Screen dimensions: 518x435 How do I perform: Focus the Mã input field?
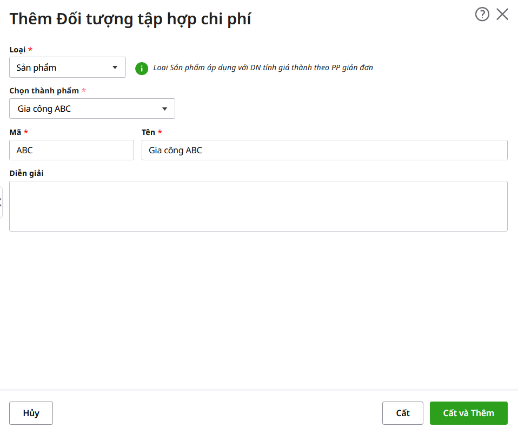point(71,151)
